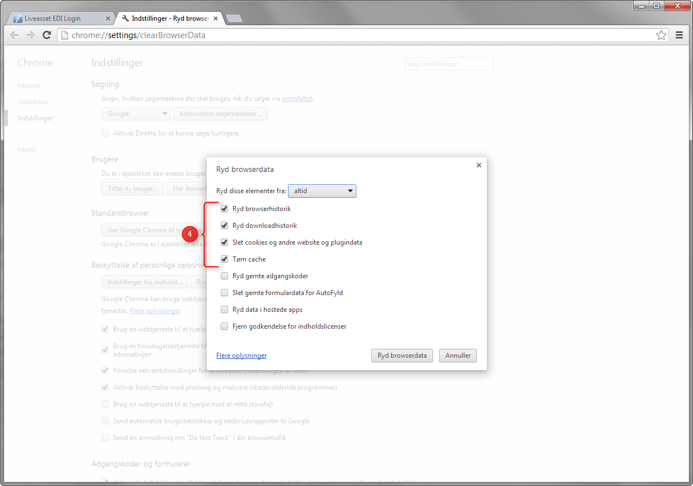
Task: Uncheck Ryd browserhistorik checkbox
Action: (225, 209)
